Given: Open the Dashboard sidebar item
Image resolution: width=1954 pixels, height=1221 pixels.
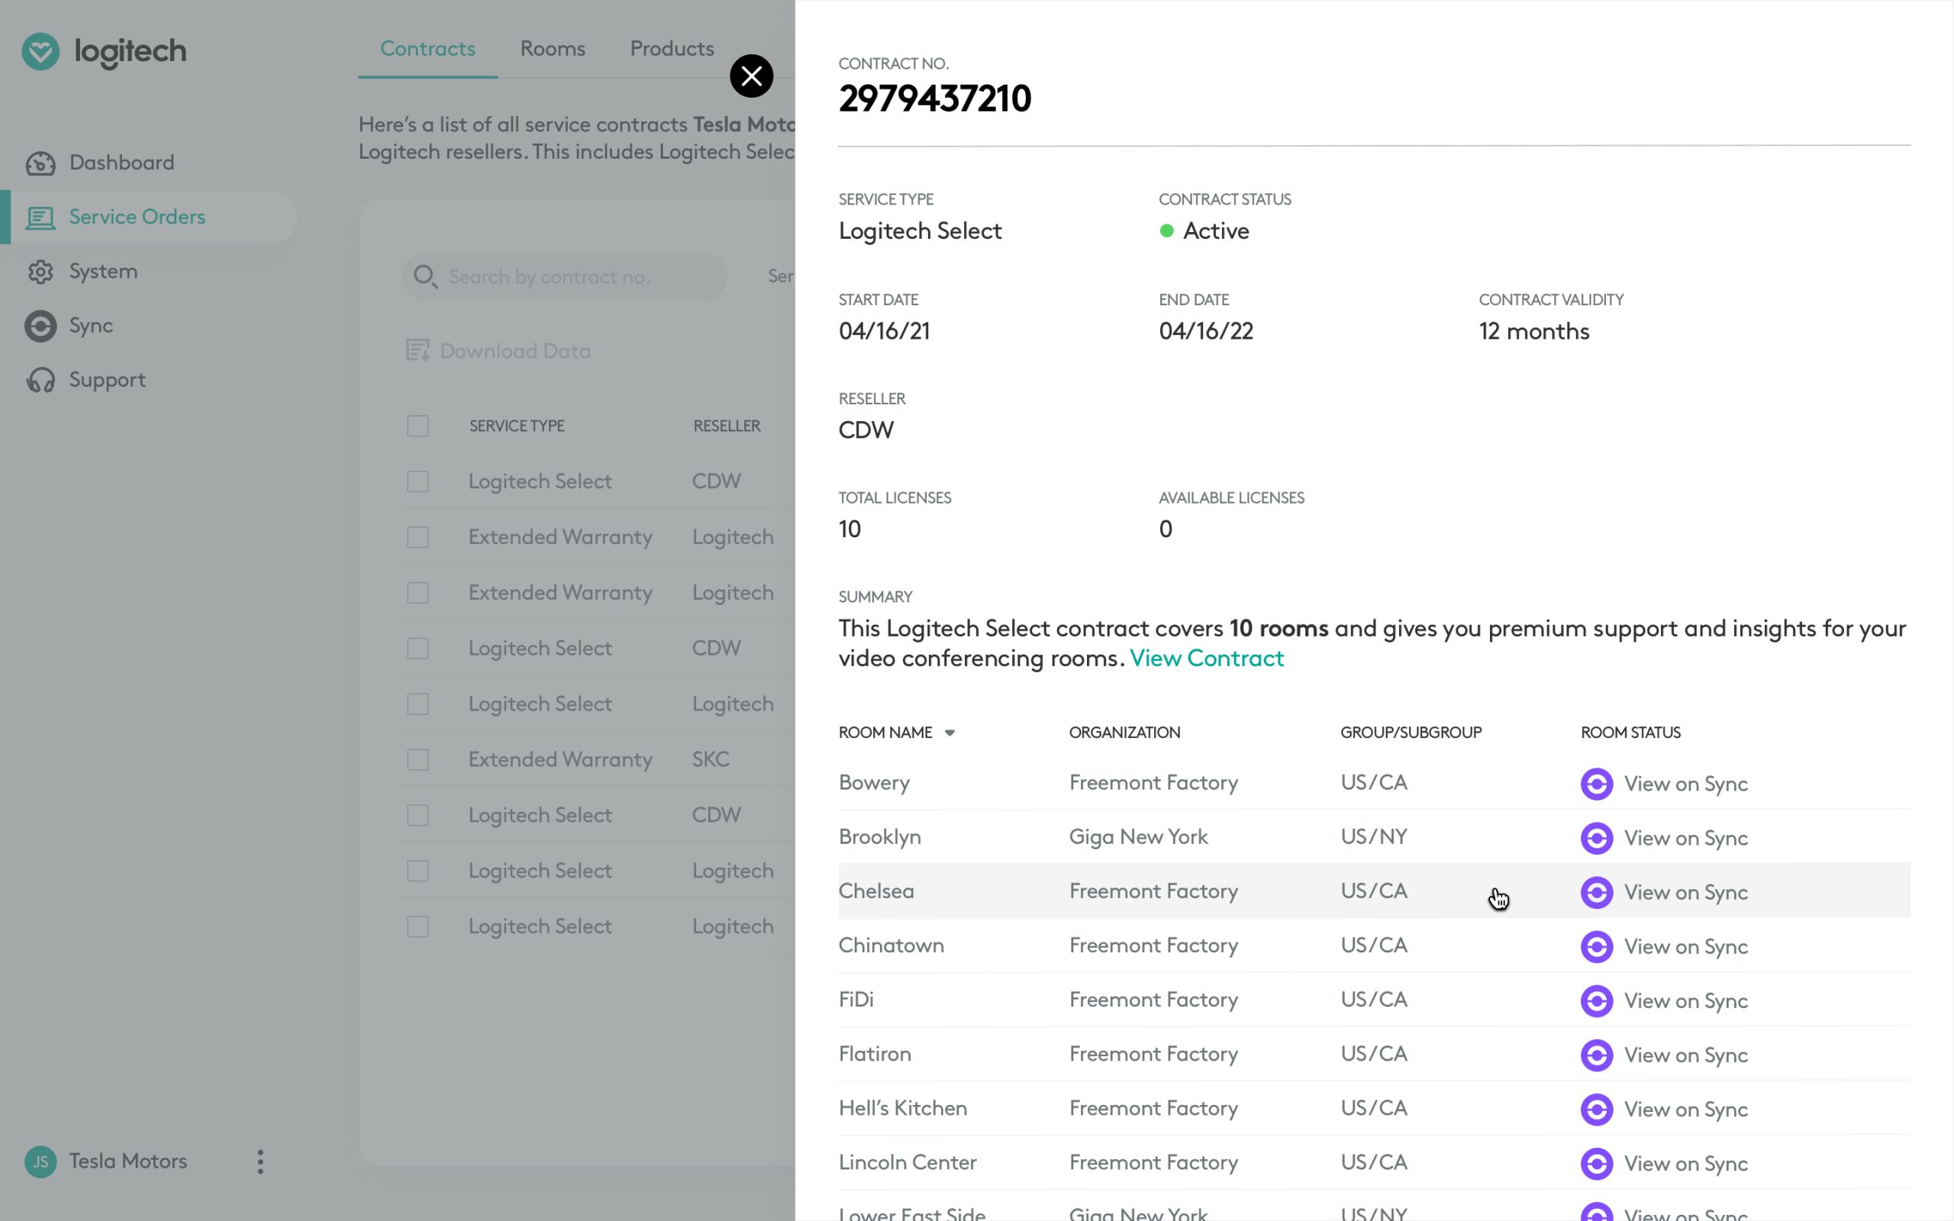Looking at the screenshot, I should pyautogui.click(x=121, y=163).
